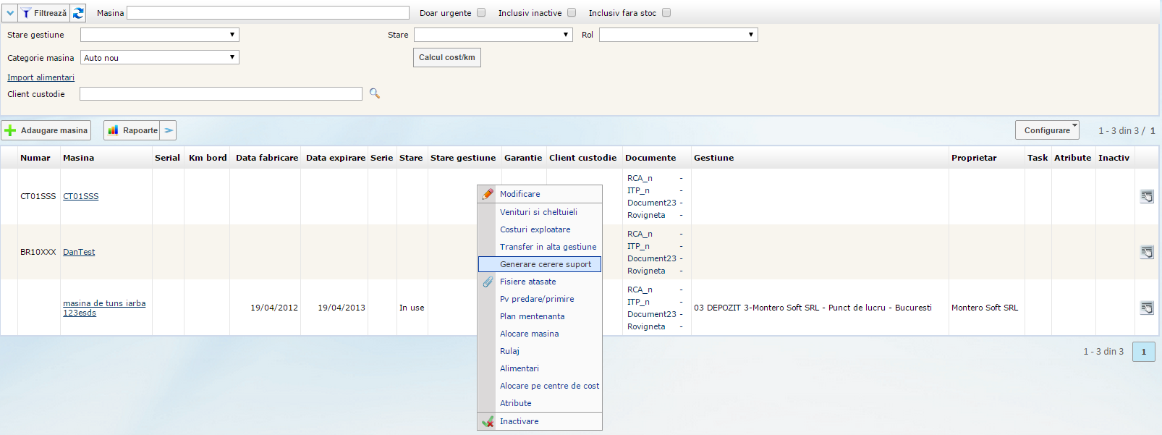This screenshot has width=1162, height=435.
Task: Open row actions icon for DanTest
Action: tap(1147, 252)
